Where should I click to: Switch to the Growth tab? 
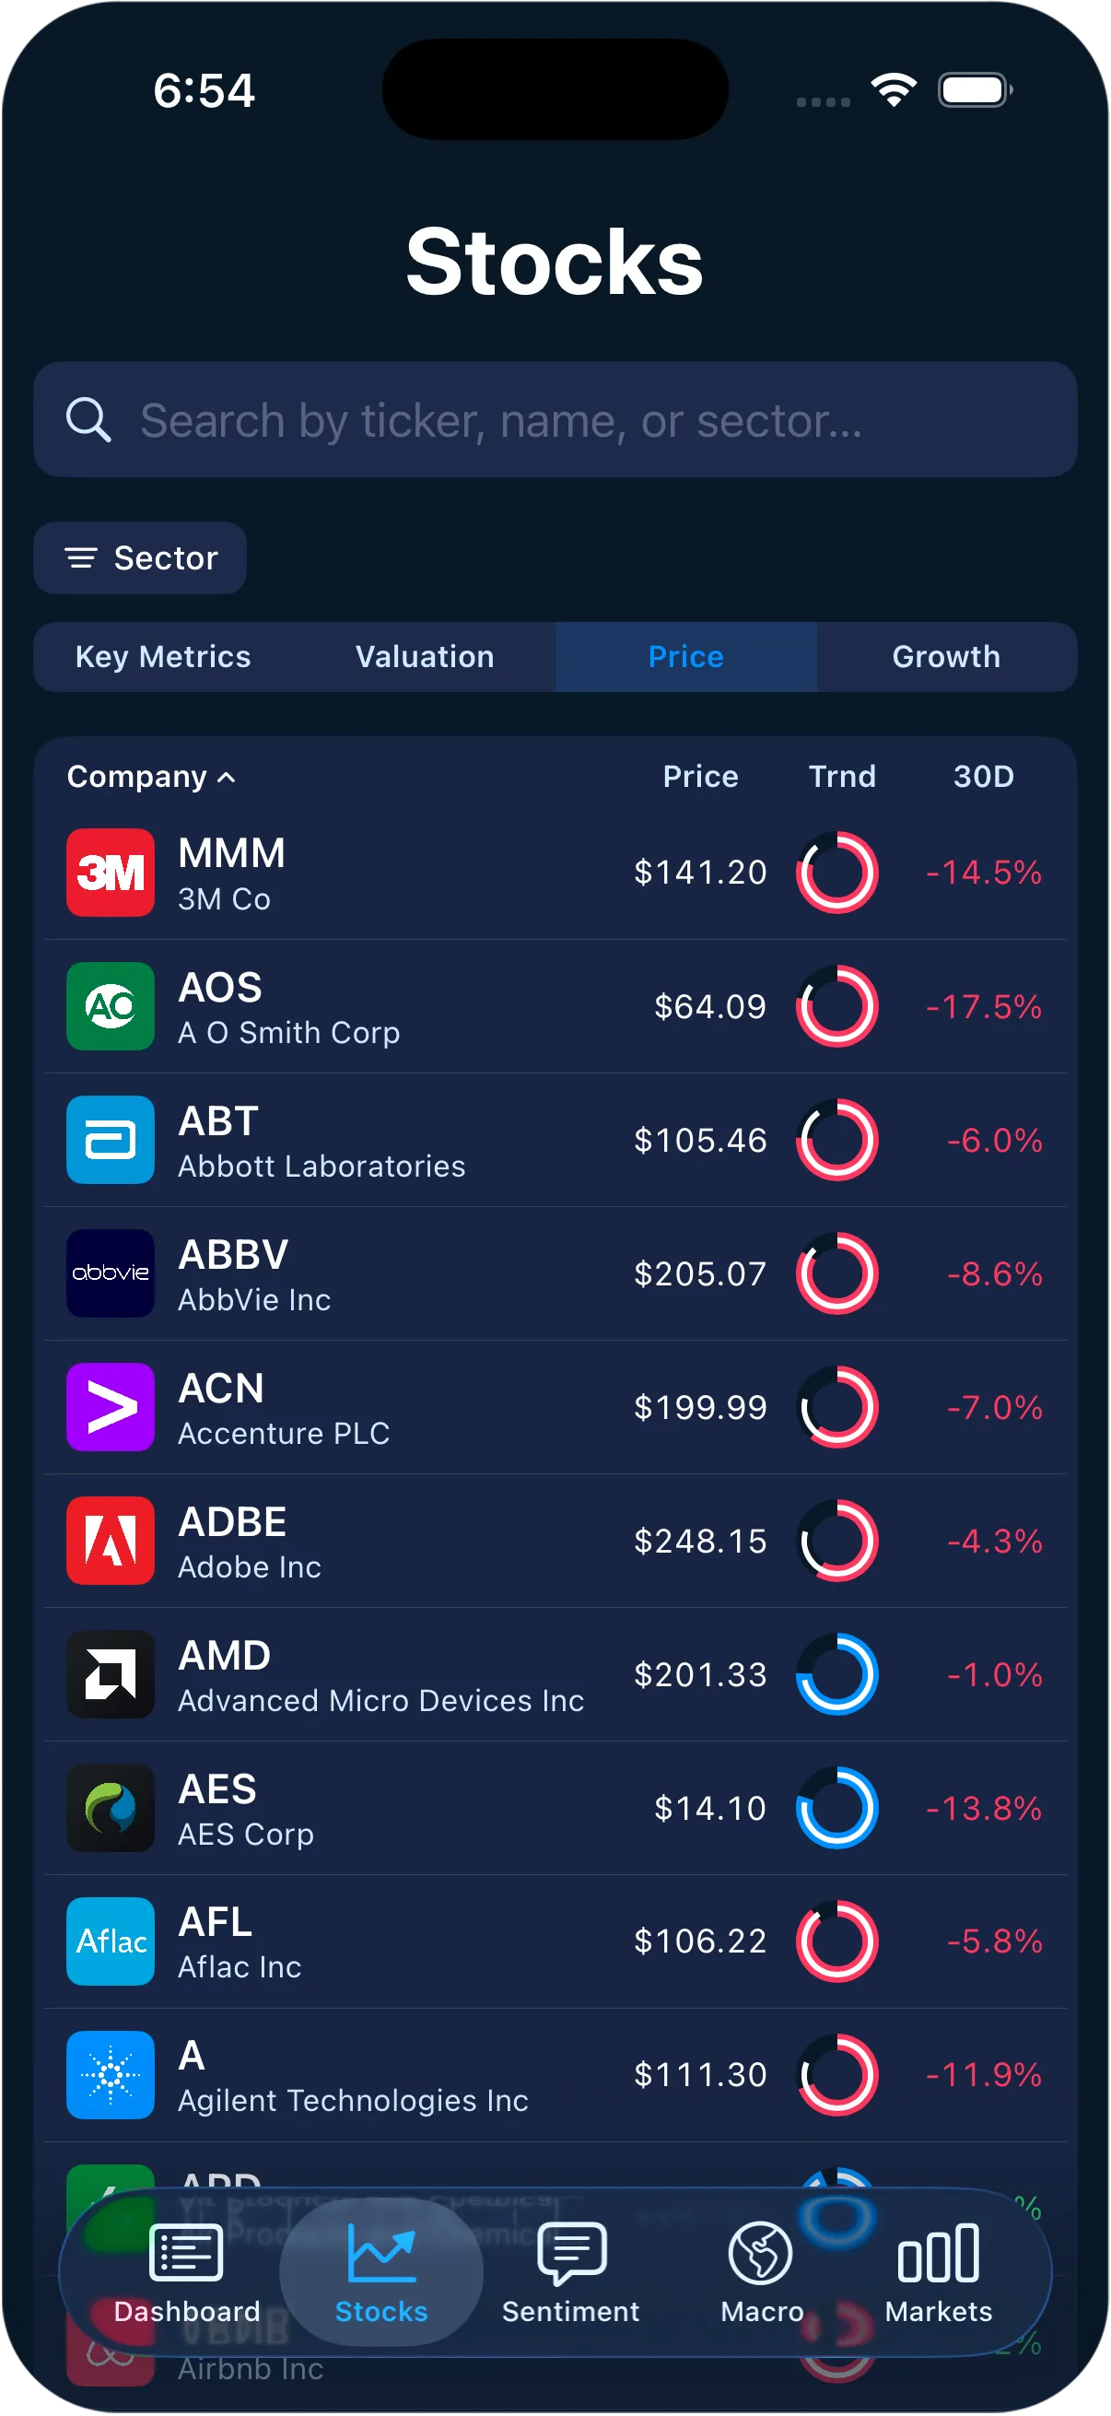click(x=946, y=656)
